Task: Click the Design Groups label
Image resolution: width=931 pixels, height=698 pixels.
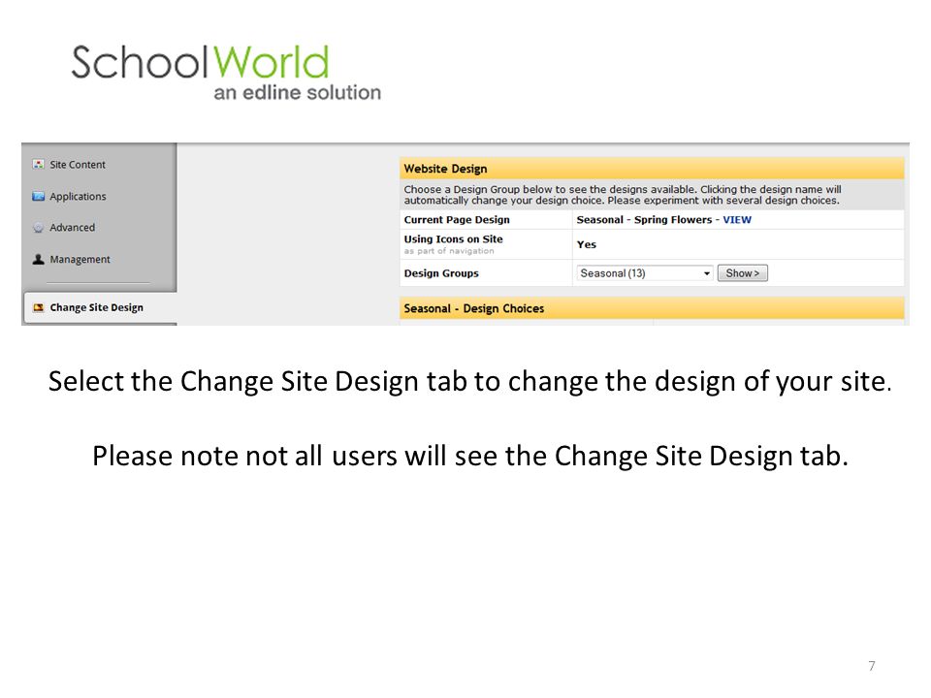Action: click(441, 273)
